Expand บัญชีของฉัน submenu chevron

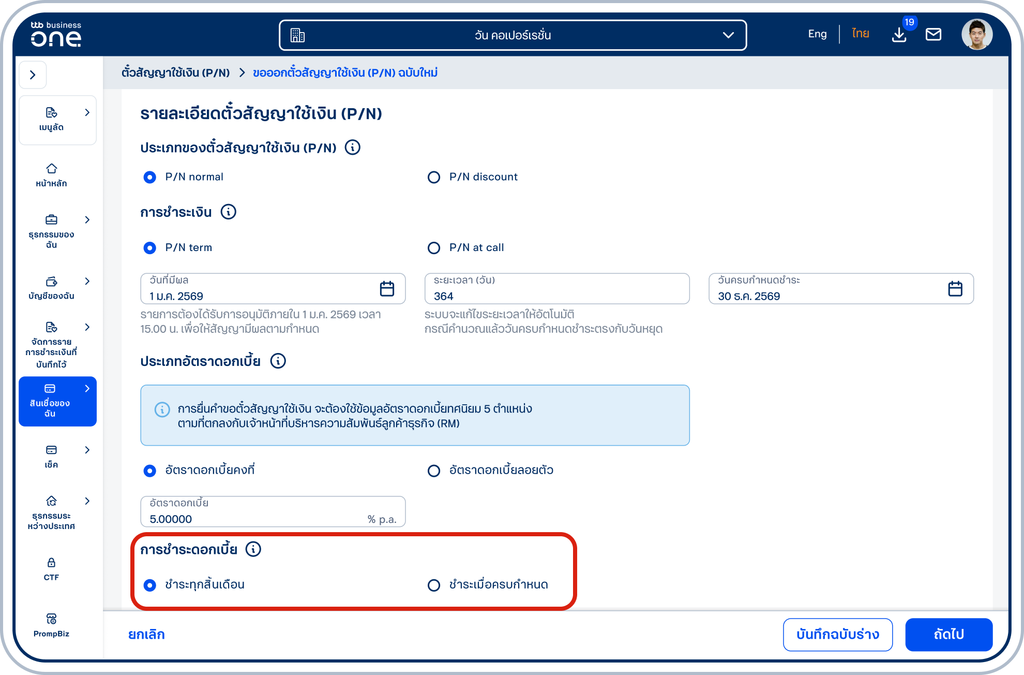point(87,281)
